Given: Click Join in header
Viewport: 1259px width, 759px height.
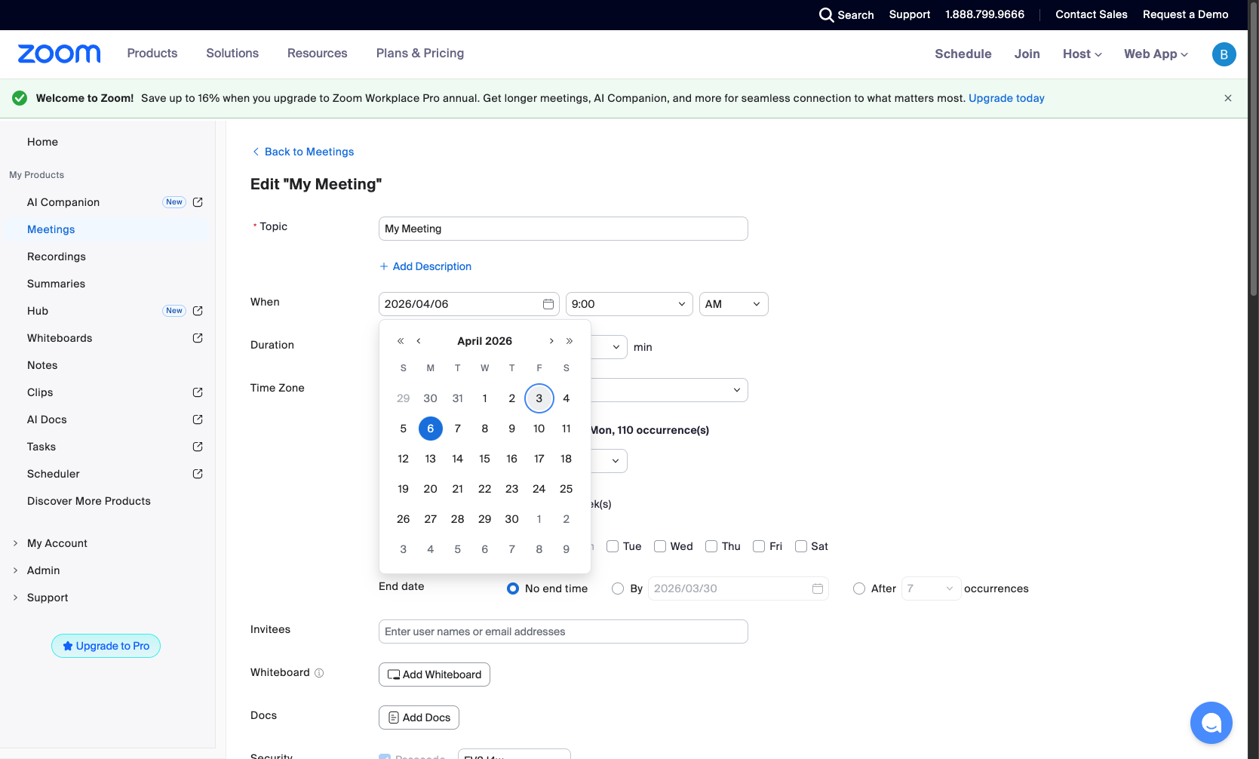Looking at the screenshot, I should (1027, 54).
